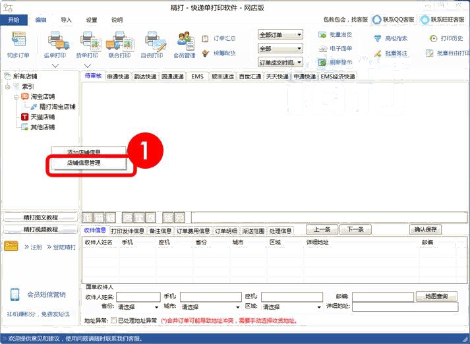Click the 确认保存 button
Image resolution: width=470 pixels, height=344 pixels.
point(425,229)
